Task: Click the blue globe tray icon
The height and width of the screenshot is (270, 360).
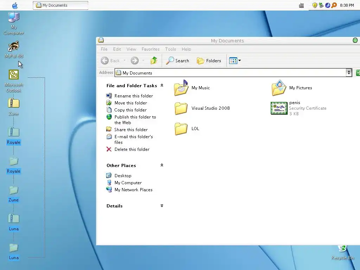Action: 328,5
